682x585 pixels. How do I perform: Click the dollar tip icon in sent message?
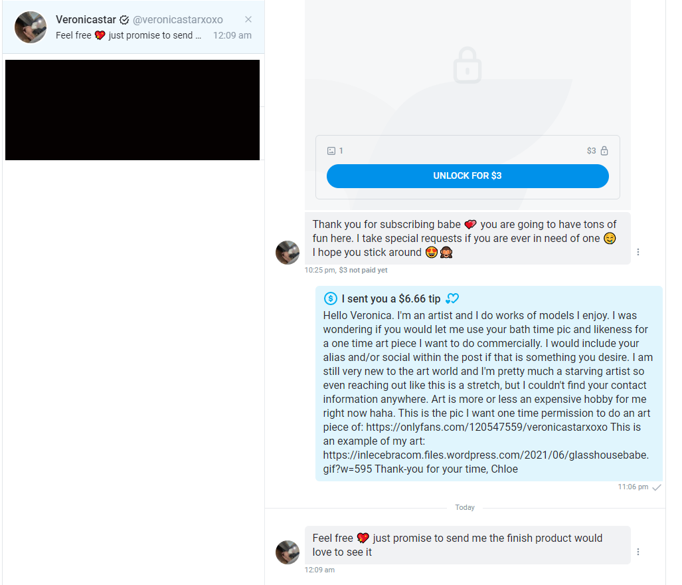[x=330, y=299]
